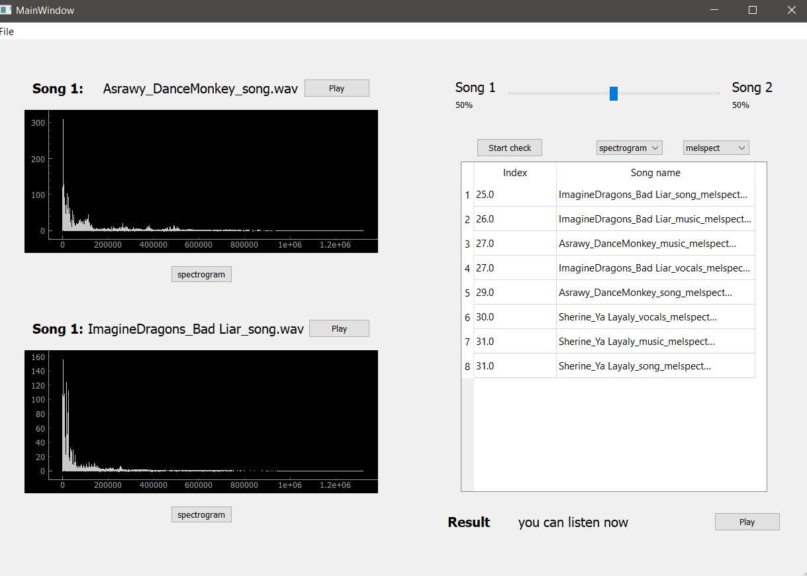Play the mixed result audio
807x576 pixels.
pyautogui.click(x=747, y=522)
